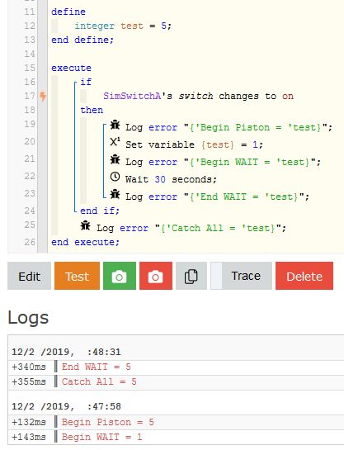Click the bug icon beside End WAIT log
Viewport: 344px width, 450px height.
pyautogui.click(x=115, y=195)
